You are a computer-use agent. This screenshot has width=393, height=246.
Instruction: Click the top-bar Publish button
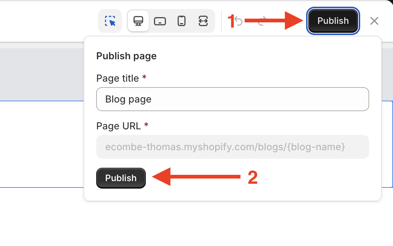tap(333, 21)
